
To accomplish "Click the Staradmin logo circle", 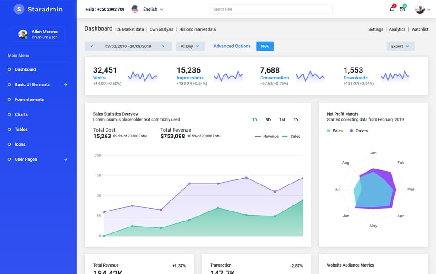I will click(18, 9).
